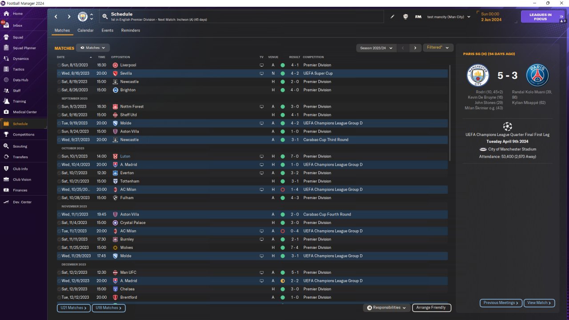Select the loss indicator on AC Milan 1 - 4
Viewport: 569px width, 320px height.
click(282, 190)
